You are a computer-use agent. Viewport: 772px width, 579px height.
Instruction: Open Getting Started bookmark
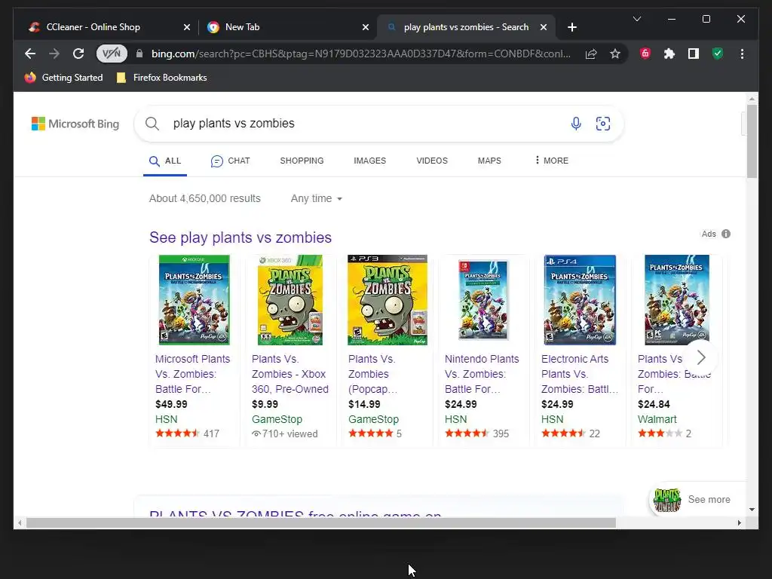63,78
